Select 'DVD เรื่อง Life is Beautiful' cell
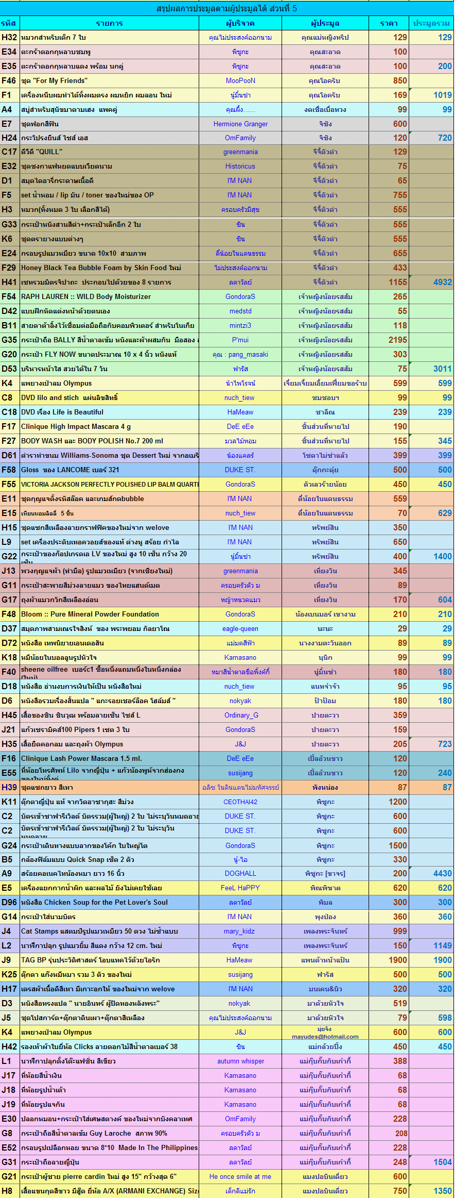The width and height of the screenshot is (455, 1198). coord(109,412)
